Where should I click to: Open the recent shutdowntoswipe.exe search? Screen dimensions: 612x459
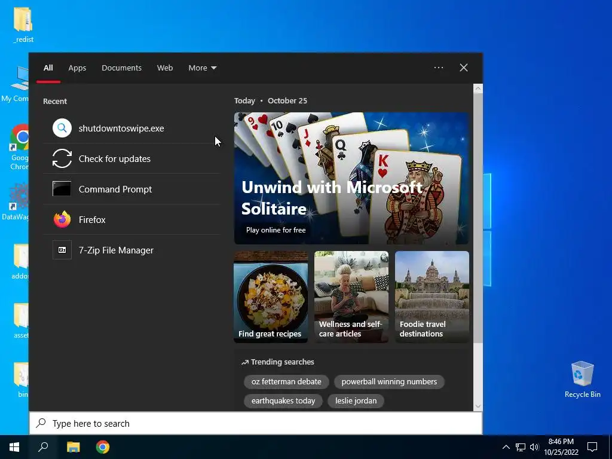coord(131,128)
